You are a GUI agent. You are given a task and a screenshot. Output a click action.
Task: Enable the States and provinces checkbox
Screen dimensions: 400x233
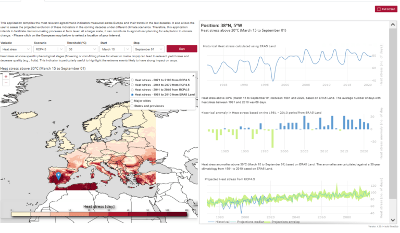coord(132,106)
